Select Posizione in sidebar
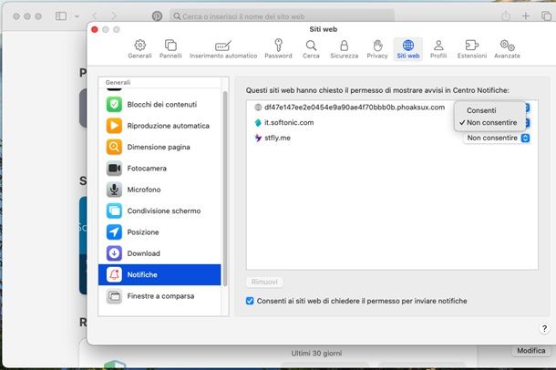This screenshot has height=370, width=556. point(160,232)
